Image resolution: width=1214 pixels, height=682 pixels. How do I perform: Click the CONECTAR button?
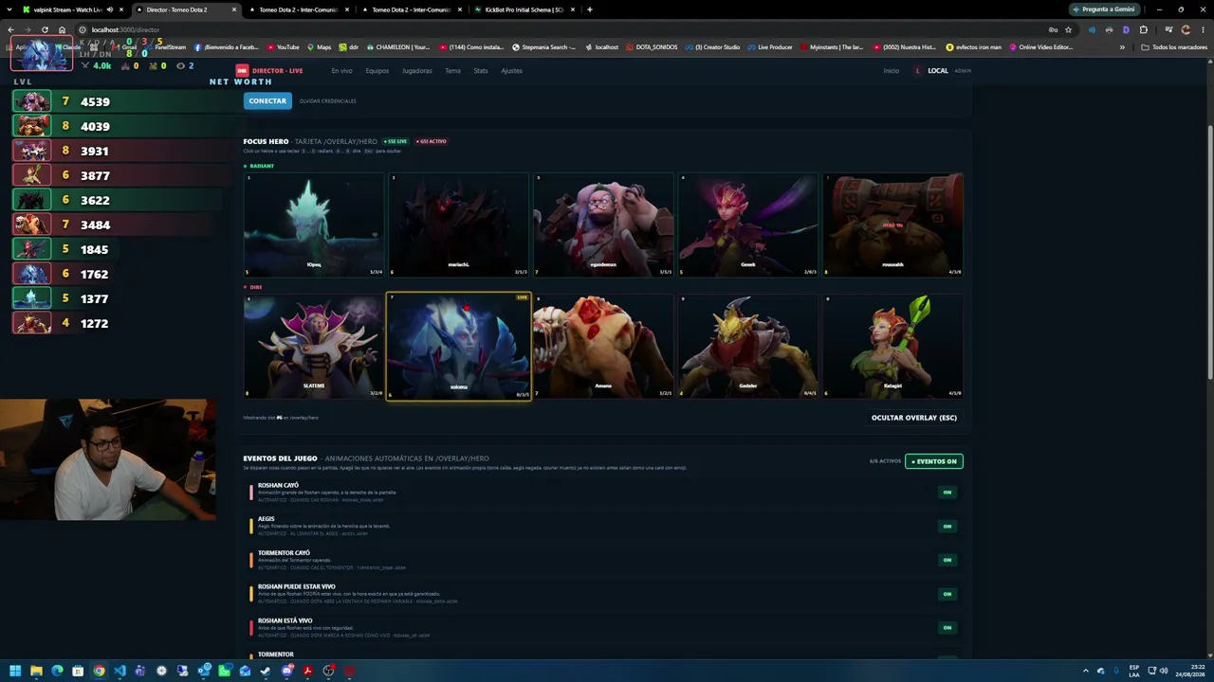coord(267,100)
